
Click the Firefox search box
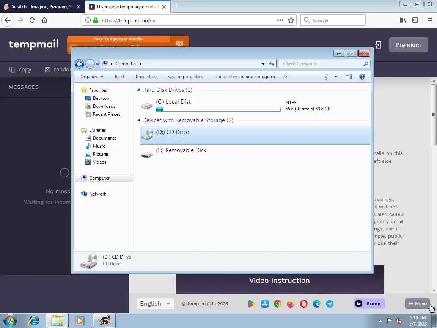point(333,20)
